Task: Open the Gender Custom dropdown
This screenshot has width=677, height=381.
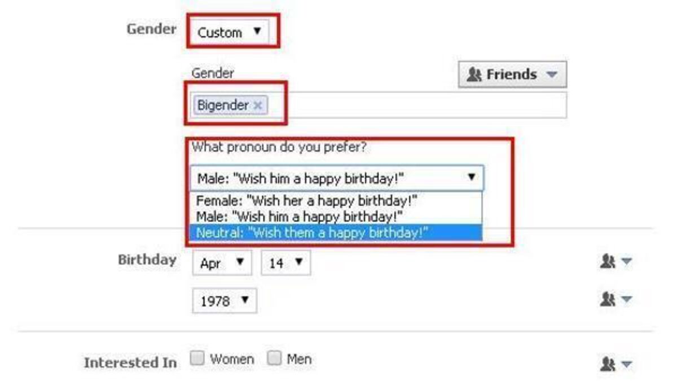Action: pos(230,32)
